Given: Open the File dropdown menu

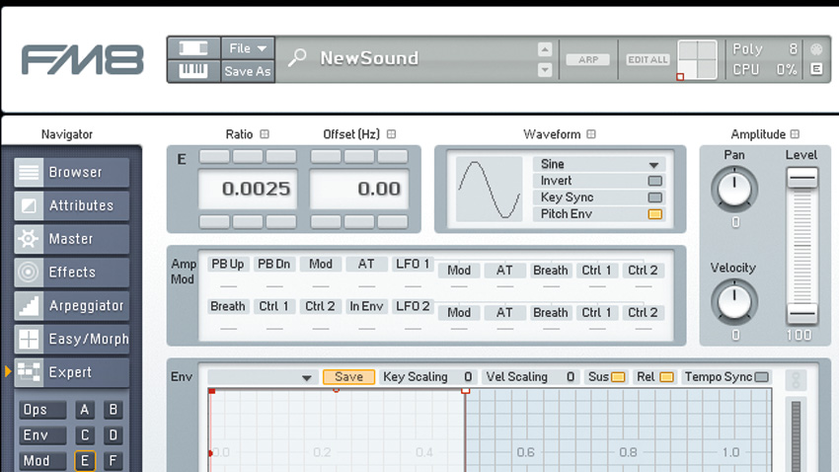Looking at the screenshot, I should [248, 48].
